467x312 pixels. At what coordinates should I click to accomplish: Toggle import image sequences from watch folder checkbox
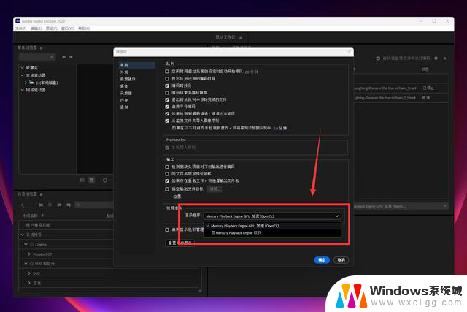(167, 121)
